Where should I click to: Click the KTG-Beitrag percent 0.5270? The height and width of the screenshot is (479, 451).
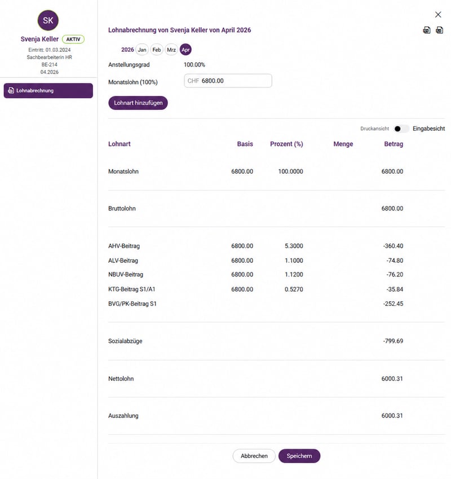coord(294,289)
